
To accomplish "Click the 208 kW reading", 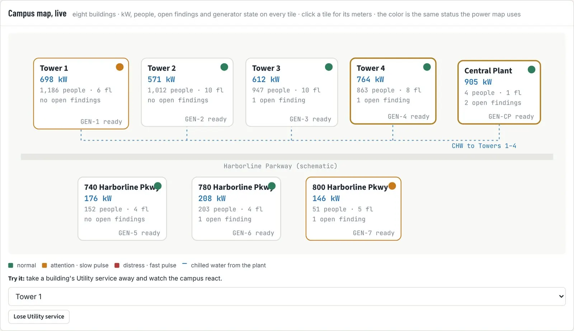I will point(212,199).
